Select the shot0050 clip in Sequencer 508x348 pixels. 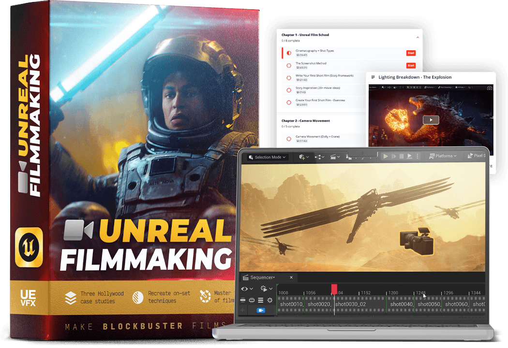coord(428,304)
